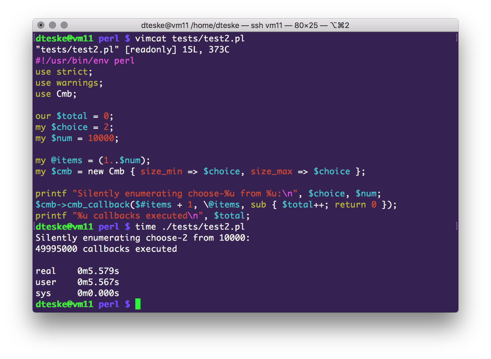Image resolution: width=491 pixels, height=359 pixels.
Task: Click the 'time ./tests/test2.pl' command
Action: 190,227
